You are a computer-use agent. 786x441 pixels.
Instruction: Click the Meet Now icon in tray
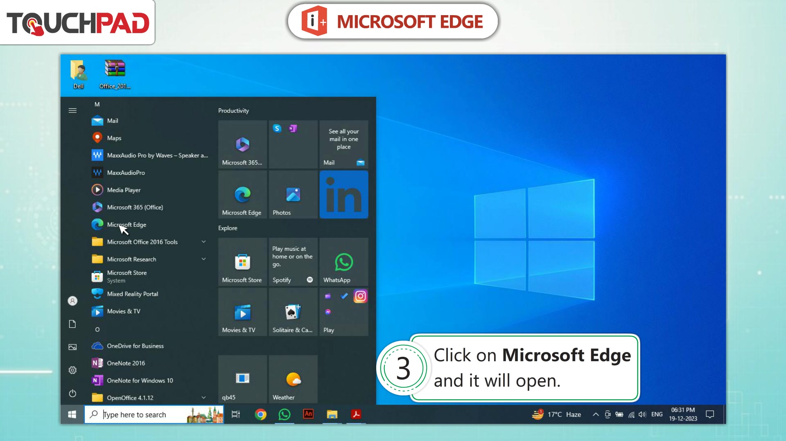tap(608, 414)
